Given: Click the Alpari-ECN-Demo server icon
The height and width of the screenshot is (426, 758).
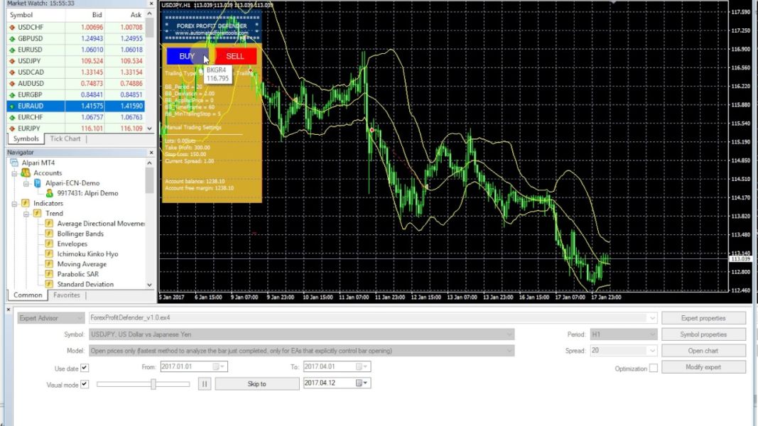Looking at the screenshot, I should [37, 183].
